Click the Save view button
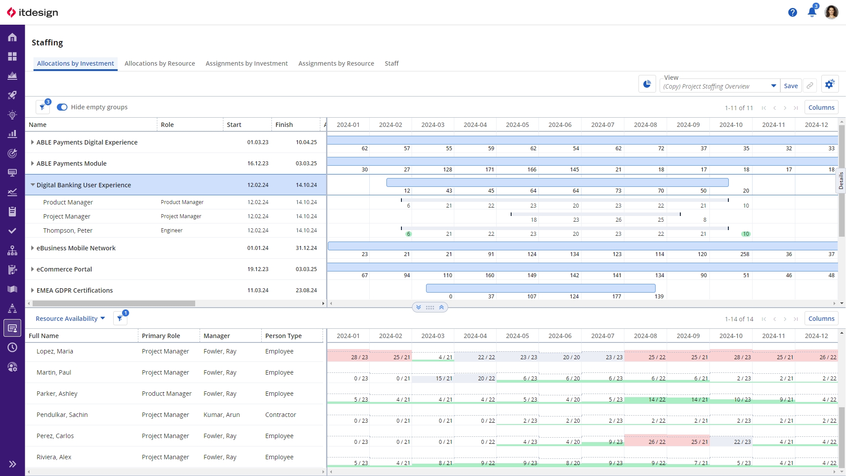Screen dimensions: 846x476 pos(790,86)
